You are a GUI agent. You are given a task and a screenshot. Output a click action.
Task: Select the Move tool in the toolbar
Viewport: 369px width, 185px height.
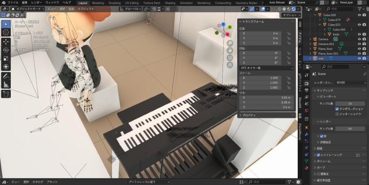click(x=6, y=41)
